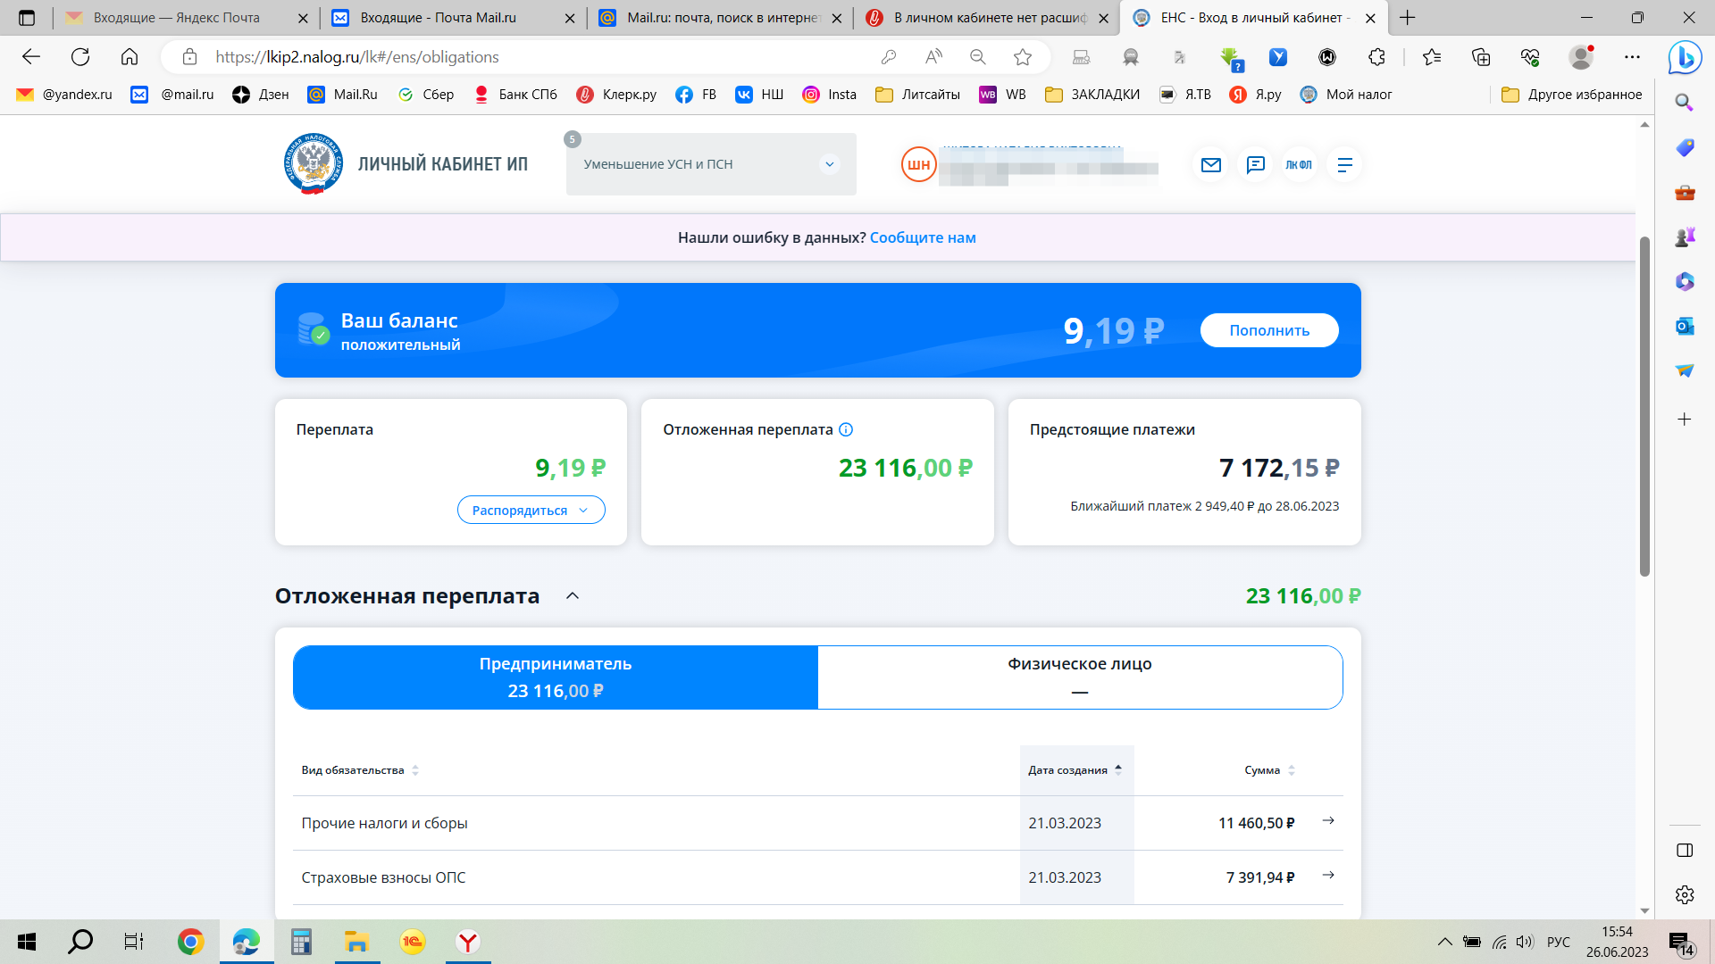Open arrow for Прочие налоги и сборы row
The width and height of the screenshot is (1715, 964).
coord(1328,821)
